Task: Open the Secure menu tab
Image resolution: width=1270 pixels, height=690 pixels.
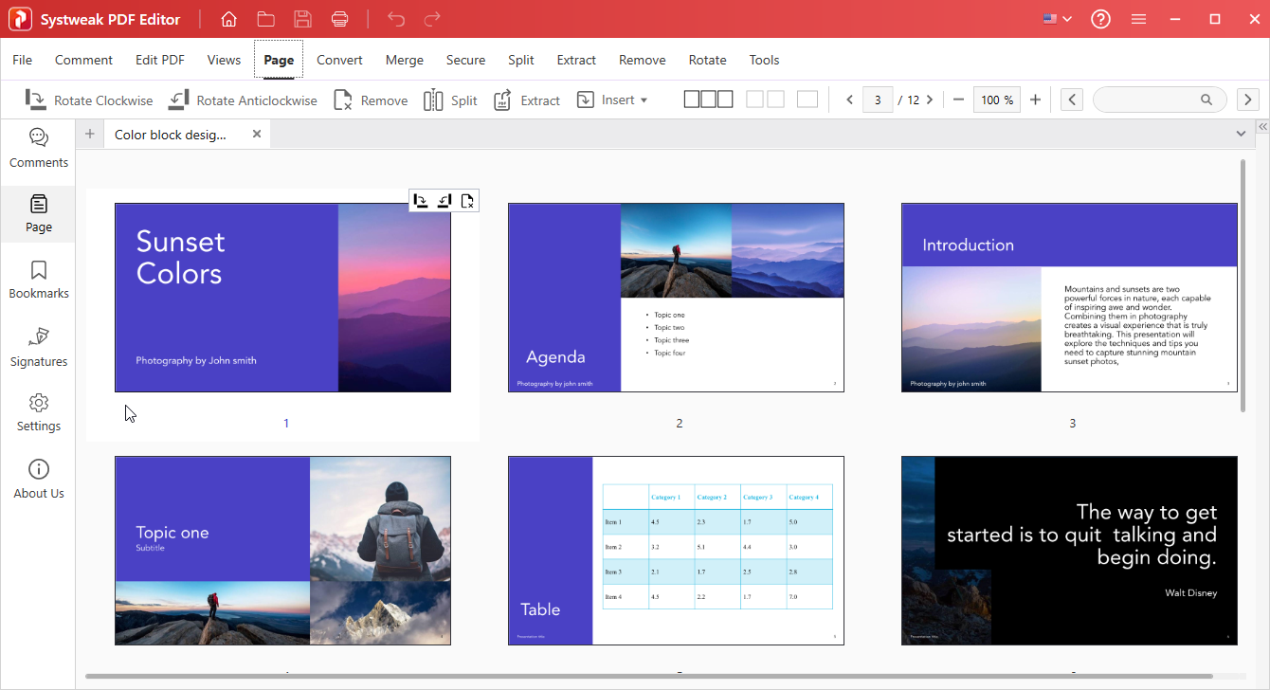Action: (x=465, y=60)
